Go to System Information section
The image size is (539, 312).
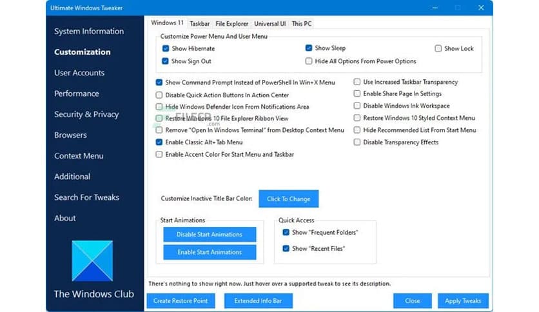[x=89, y=32]
